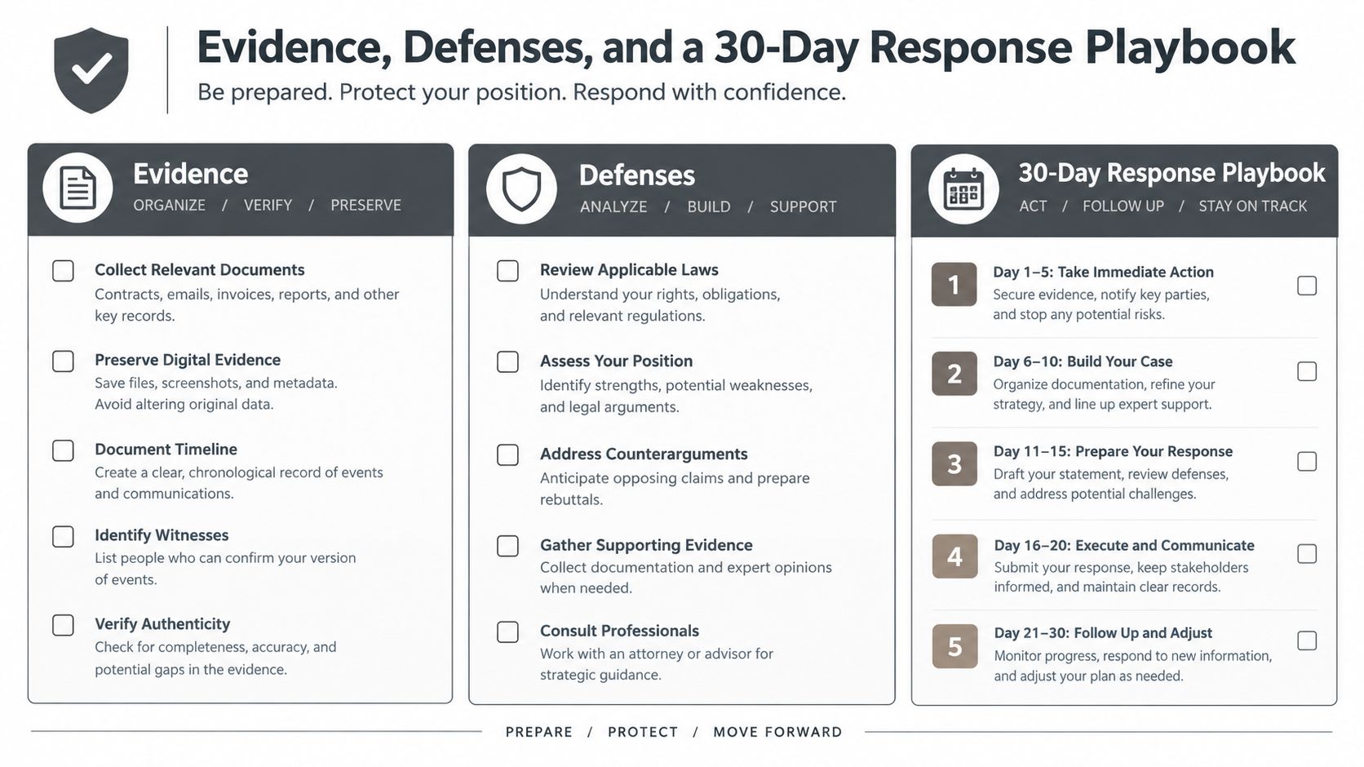
Task: Click the subtitle 'Be prepared. Protect your position.'
Action: click(x=522, y=91)
